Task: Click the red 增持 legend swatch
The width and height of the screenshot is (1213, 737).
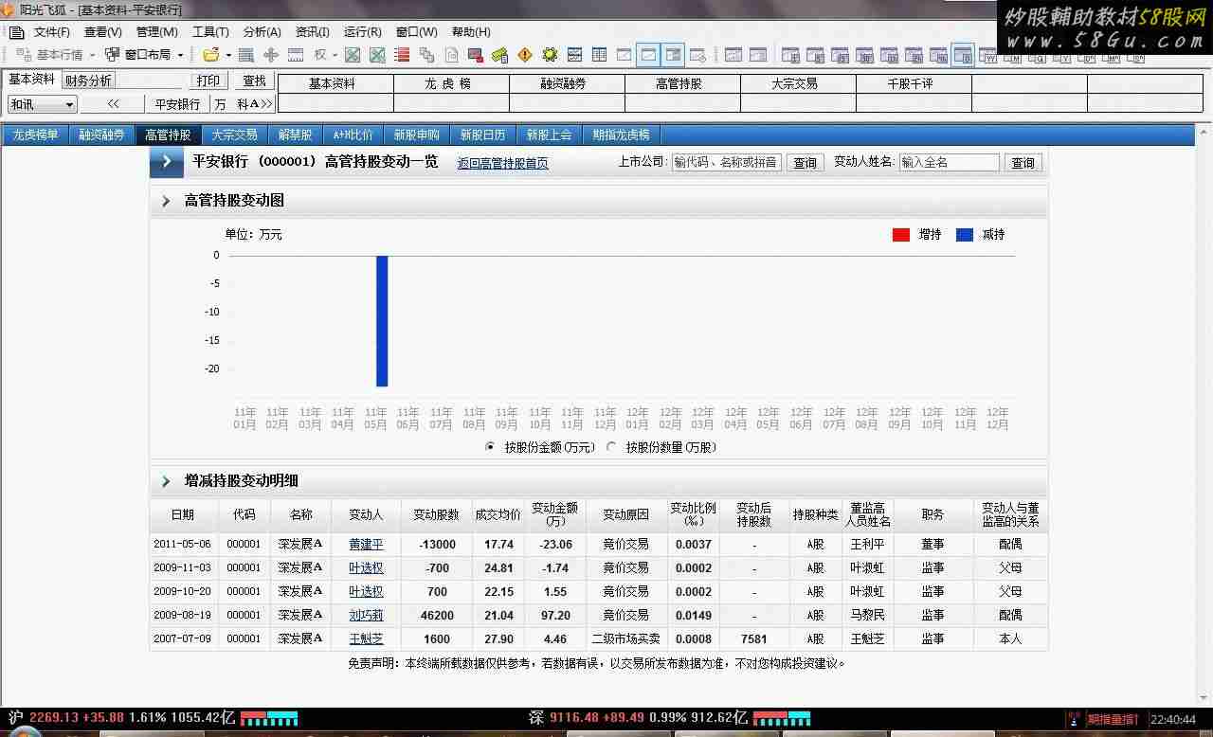Action: 901,235
